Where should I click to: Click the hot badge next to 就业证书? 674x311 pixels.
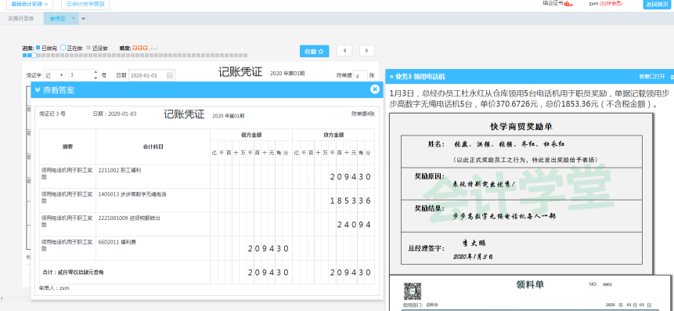coord(568,4)
